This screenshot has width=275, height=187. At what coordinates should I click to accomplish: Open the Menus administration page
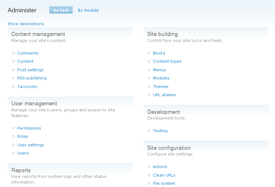pos(160,70)
